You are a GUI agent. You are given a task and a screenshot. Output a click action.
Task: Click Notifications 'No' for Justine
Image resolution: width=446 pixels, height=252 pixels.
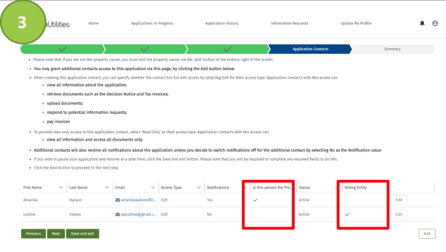coord(209,215)
